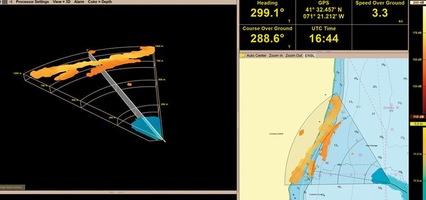Click the orange diamond contact on Conanicut Island

301,133
